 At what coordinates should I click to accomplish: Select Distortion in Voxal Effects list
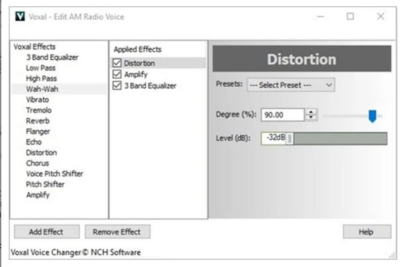pos(41,153)
